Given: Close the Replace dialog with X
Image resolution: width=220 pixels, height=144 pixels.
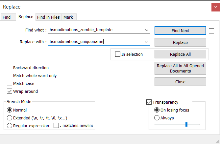Looking at the screenshot, I should (215, 7).
